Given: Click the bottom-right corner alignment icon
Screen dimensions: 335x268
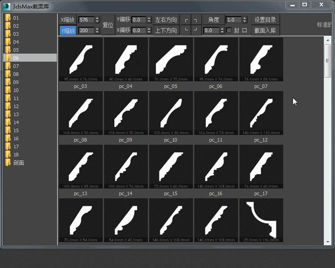Looking at the screenshot, I should [195, 30].
